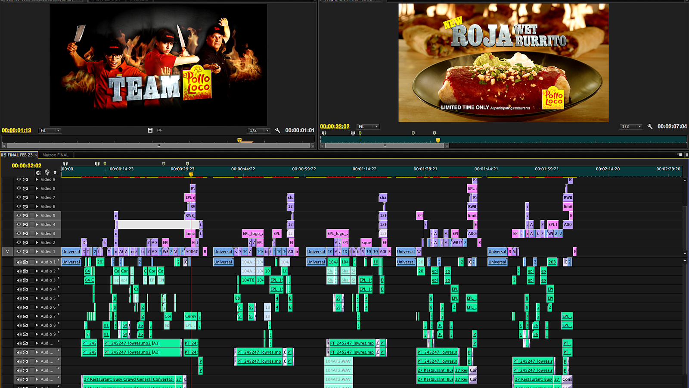Viewport: 689px width, 388px height.
Task: Click the Drag Audio Only waveform icon
Action: pyautogui.click(x=160, y=130)
